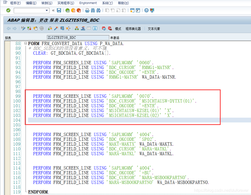Collapse the FORM block on line 88
This screenshot has width=251, height=195.
point(26,43)
